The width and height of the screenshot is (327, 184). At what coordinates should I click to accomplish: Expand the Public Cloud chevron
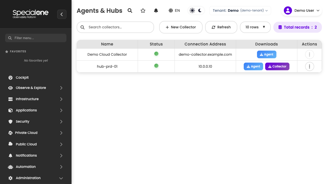coord(61,144)
